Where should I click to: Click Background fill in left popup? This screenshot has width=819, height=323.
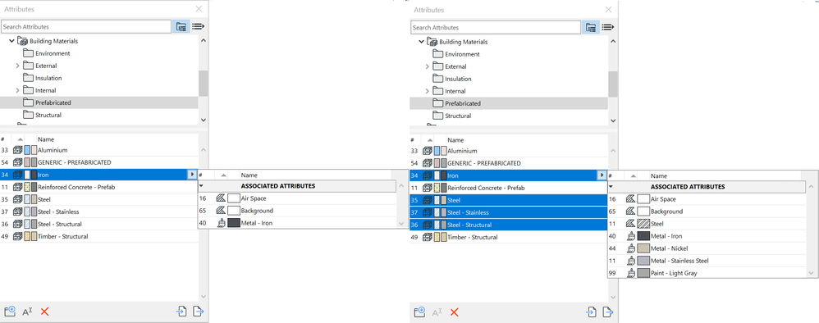tap(298, 211)
